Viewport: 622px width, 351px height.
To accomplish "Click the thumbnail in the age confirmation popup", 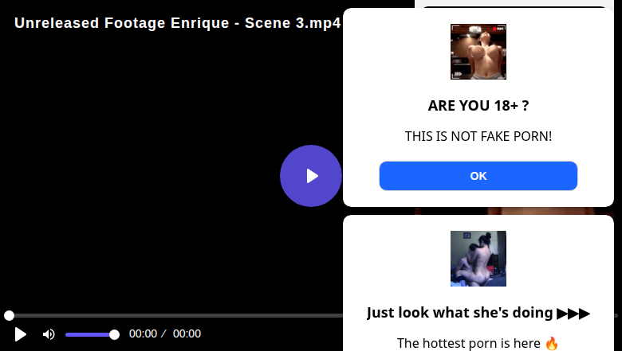I will [478, 52].
